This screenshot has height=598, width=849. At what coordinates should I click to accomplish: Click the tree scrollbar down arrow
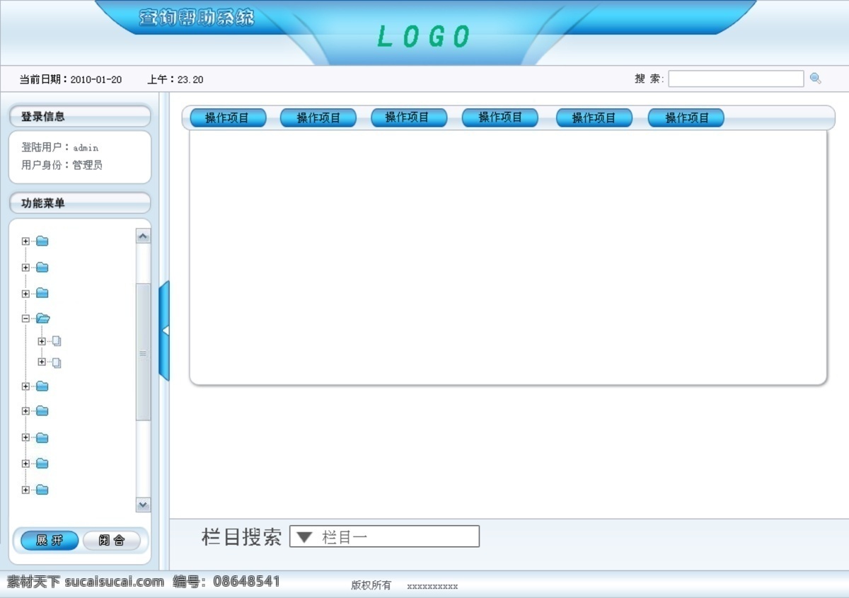tap(144, 505)
